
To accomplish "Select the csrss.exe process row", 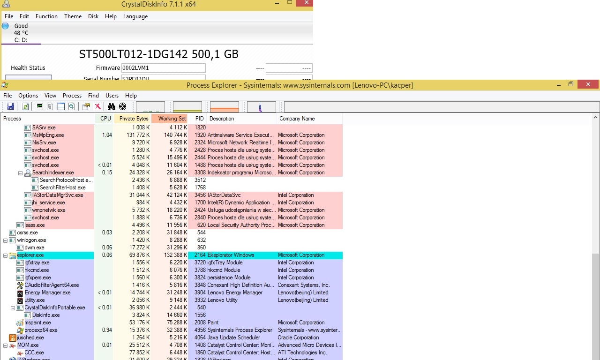I will click(x=172, y=232).
